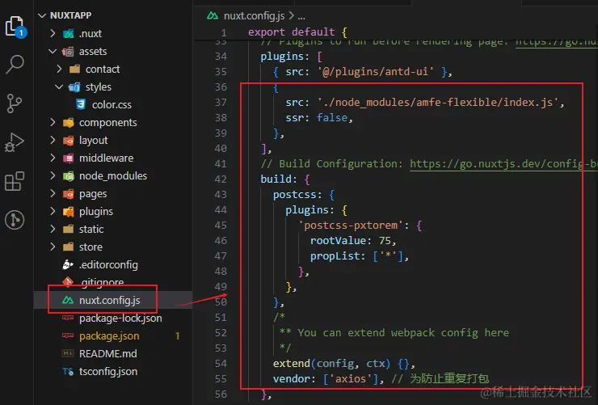Viewport: 598px width, 405px height.
Task: Click nuxt.config.js in the breadcrumb
Action: pos(254,16)
